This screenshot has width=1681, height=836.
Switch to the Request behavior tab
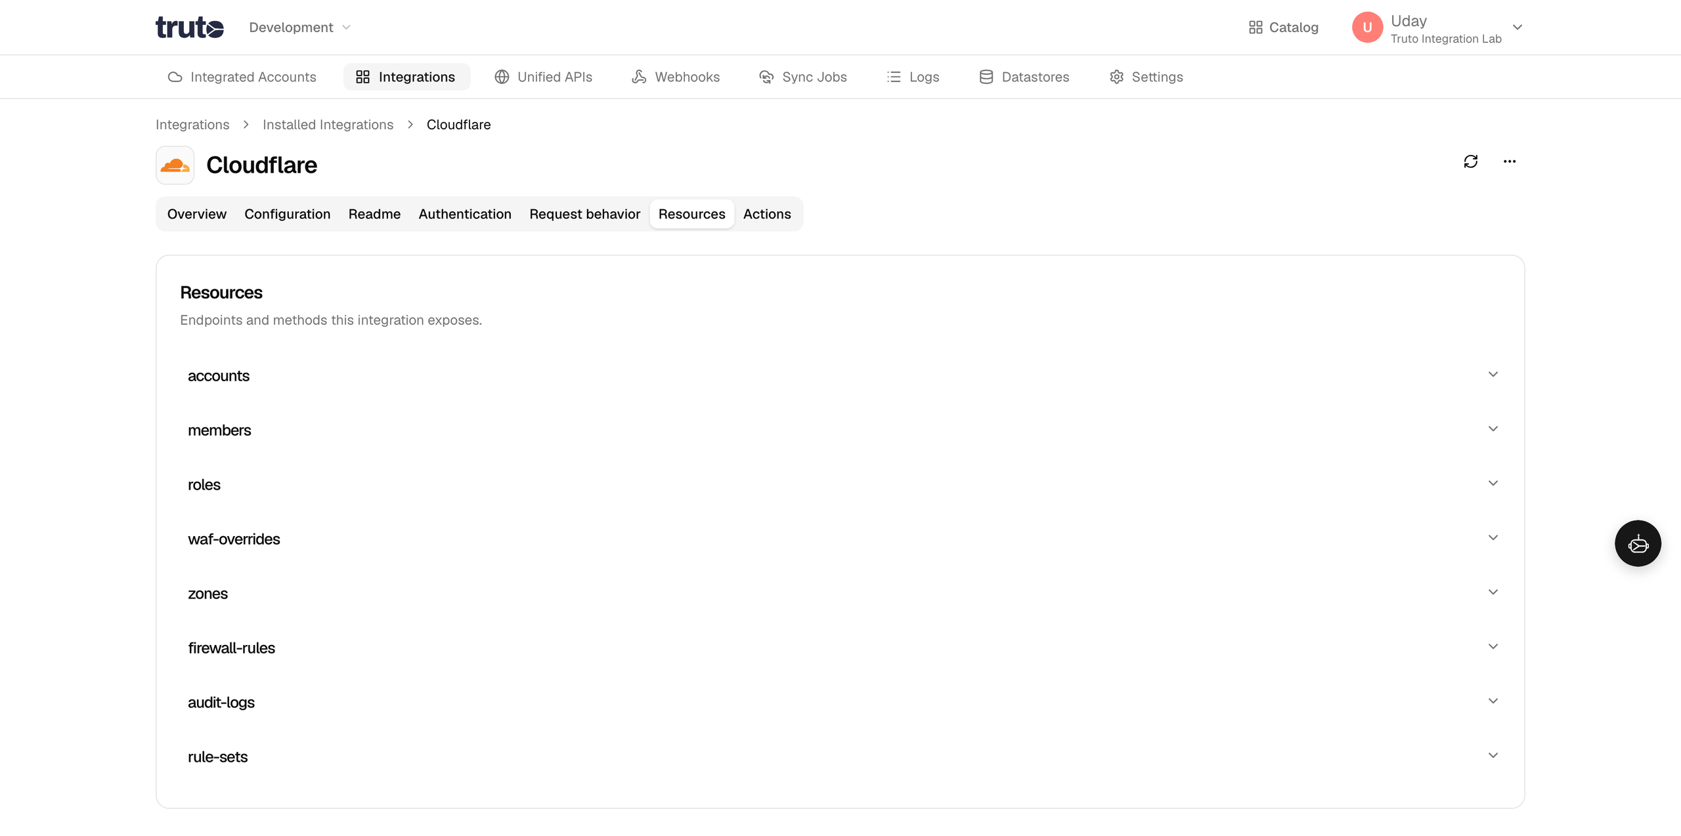(584, 214)
